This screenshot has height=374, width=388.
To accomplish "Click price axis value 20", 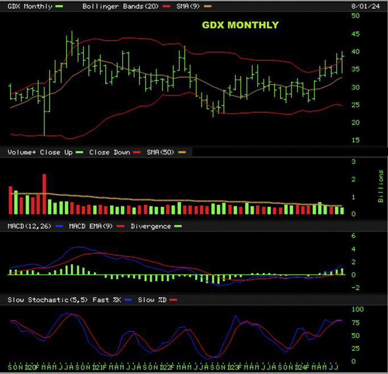I will click(356, 122).
